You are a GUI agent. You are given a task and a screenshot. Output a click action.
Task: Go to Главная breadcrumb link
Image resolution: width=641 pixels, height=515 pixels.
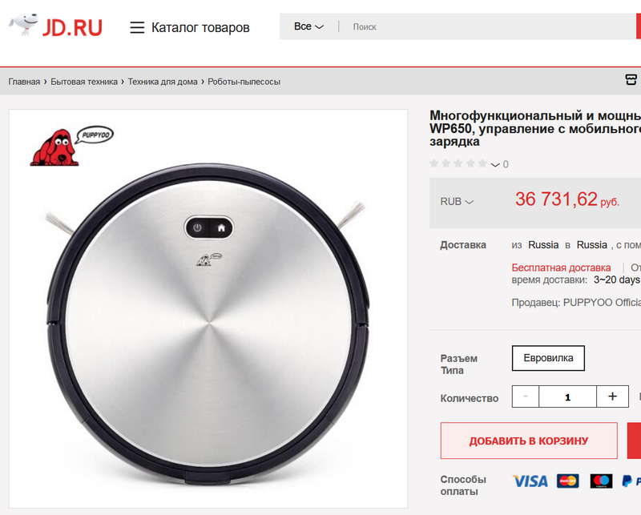tap(24, 82)
